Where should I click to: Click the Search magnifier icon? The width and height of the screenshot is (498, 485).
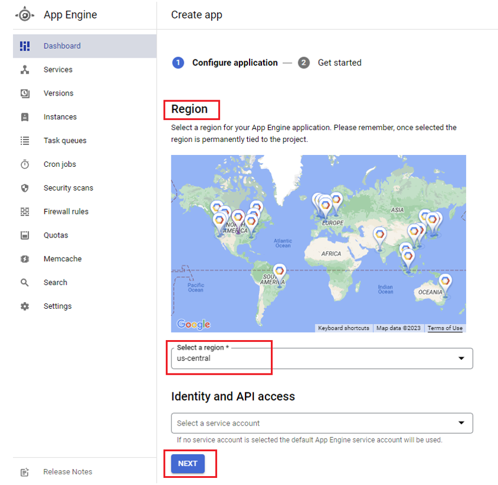click(x=25, y=283)
